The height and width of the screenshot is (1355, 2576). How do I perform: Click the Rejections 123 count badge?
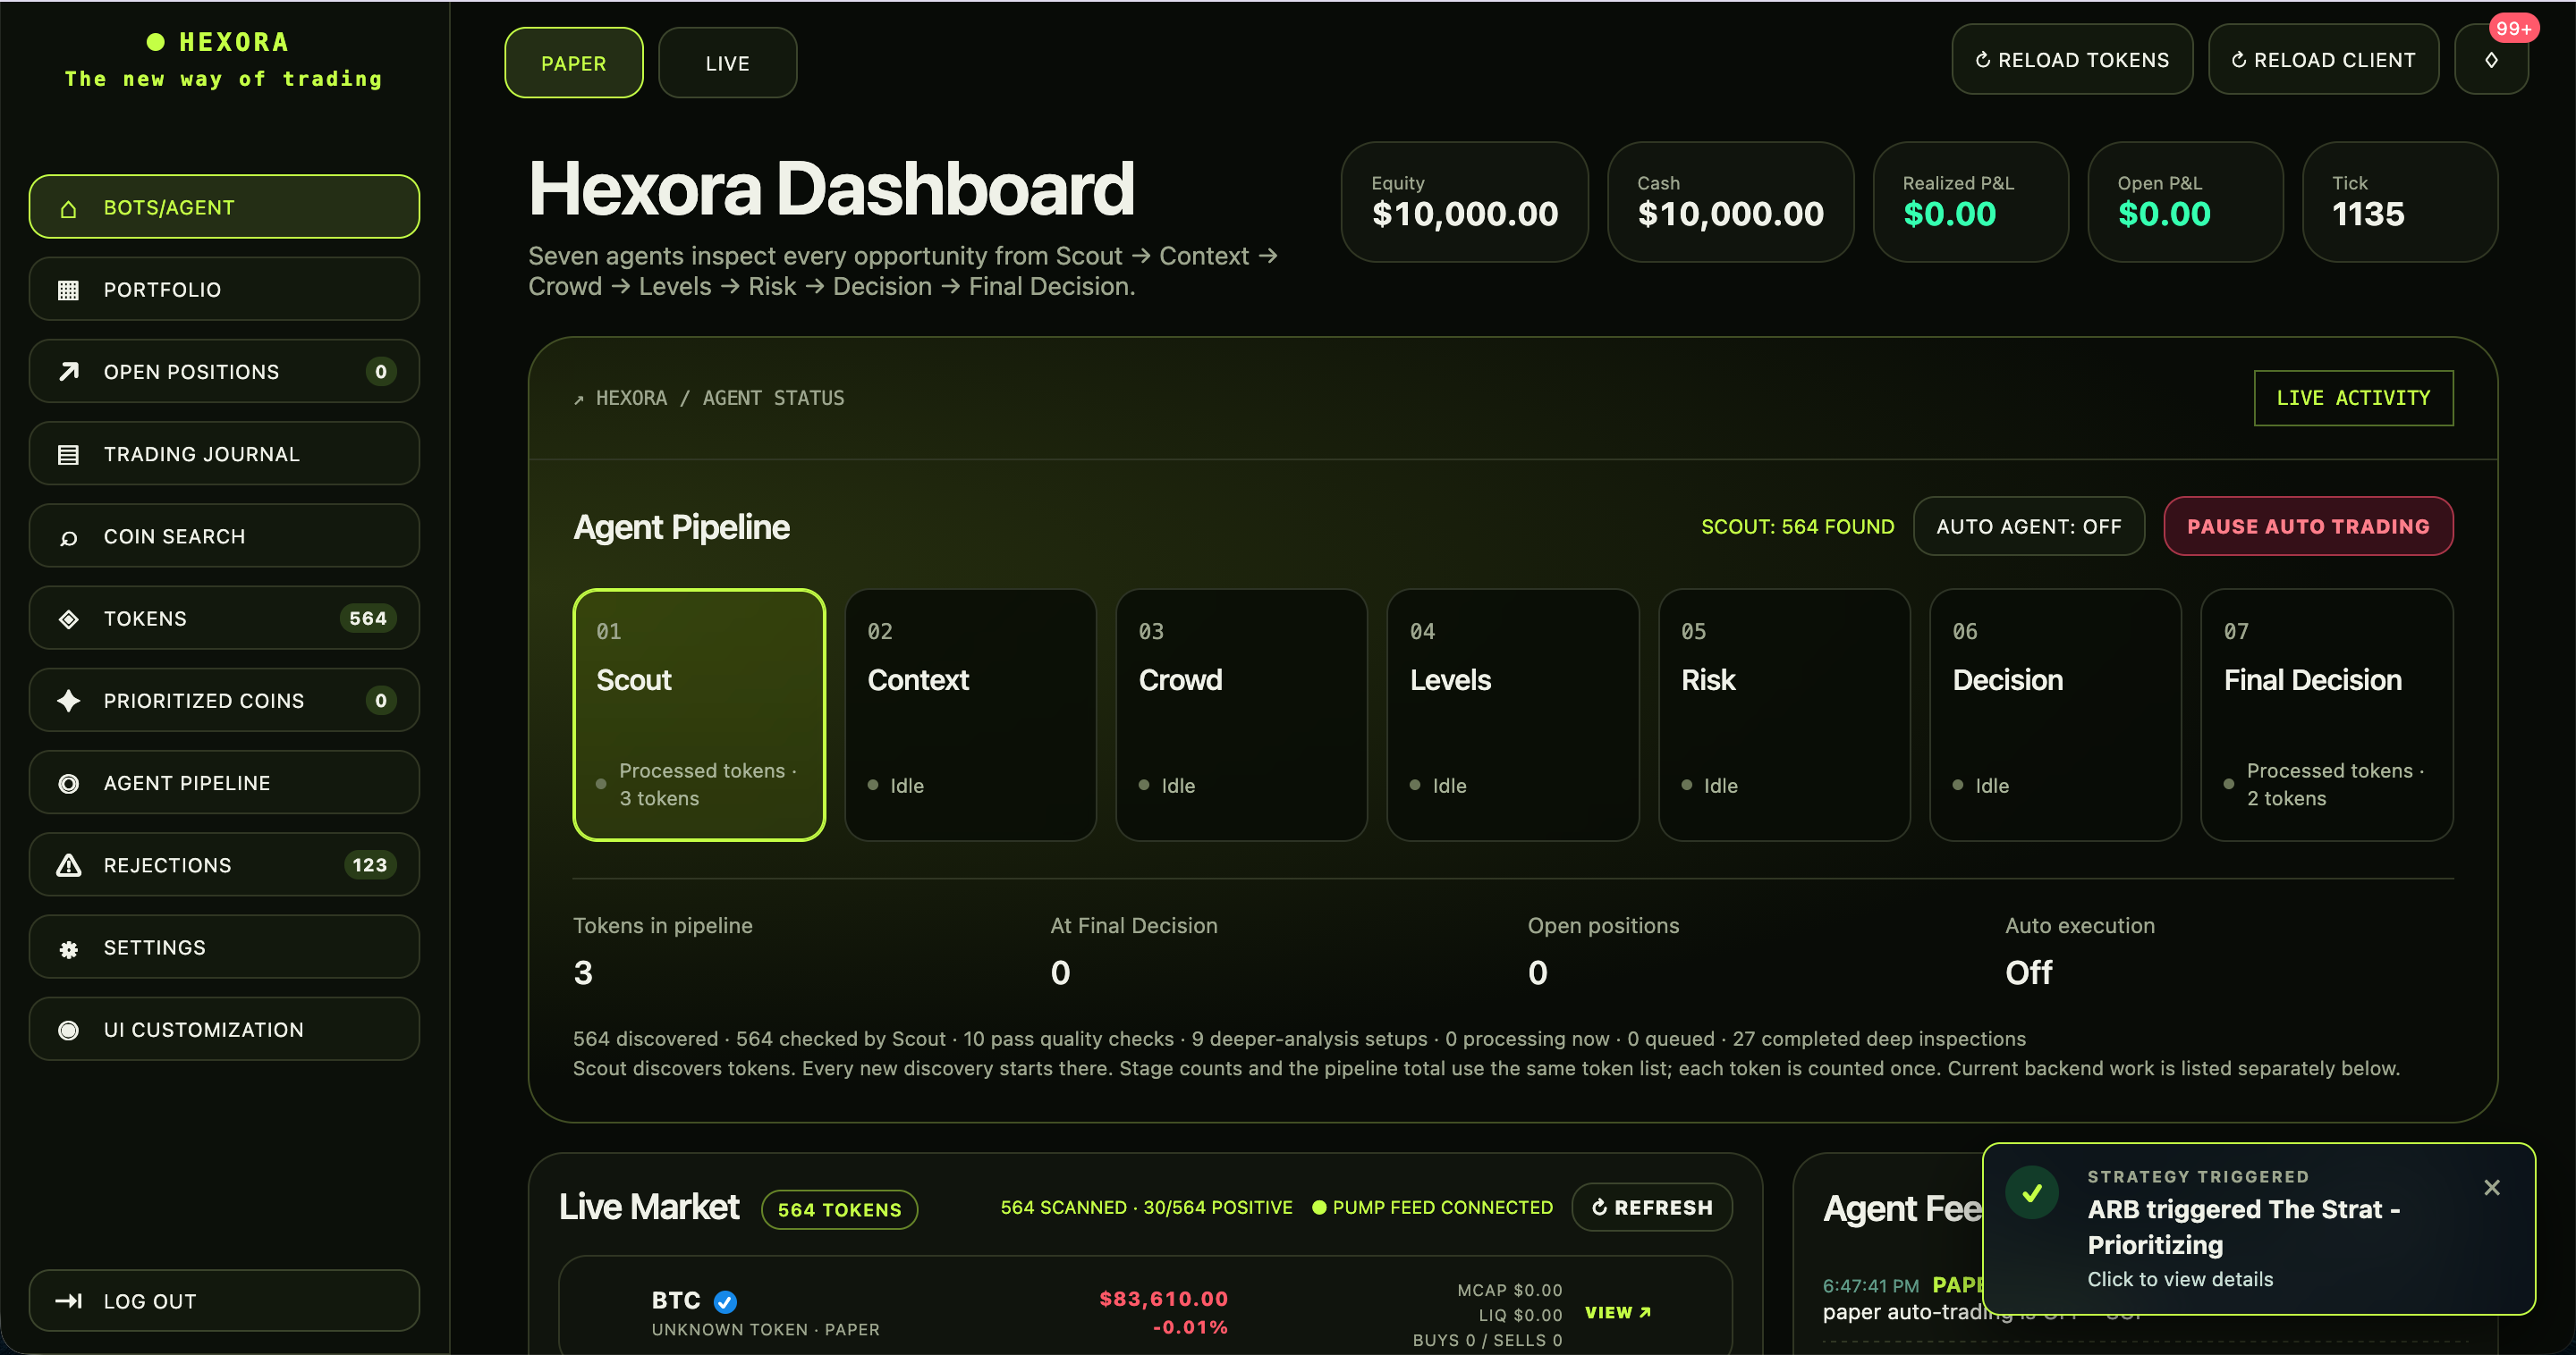[x=369, y=865]
